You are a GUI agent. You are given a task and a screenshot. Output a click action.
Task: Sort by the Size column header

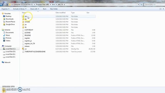coord(88,13)
